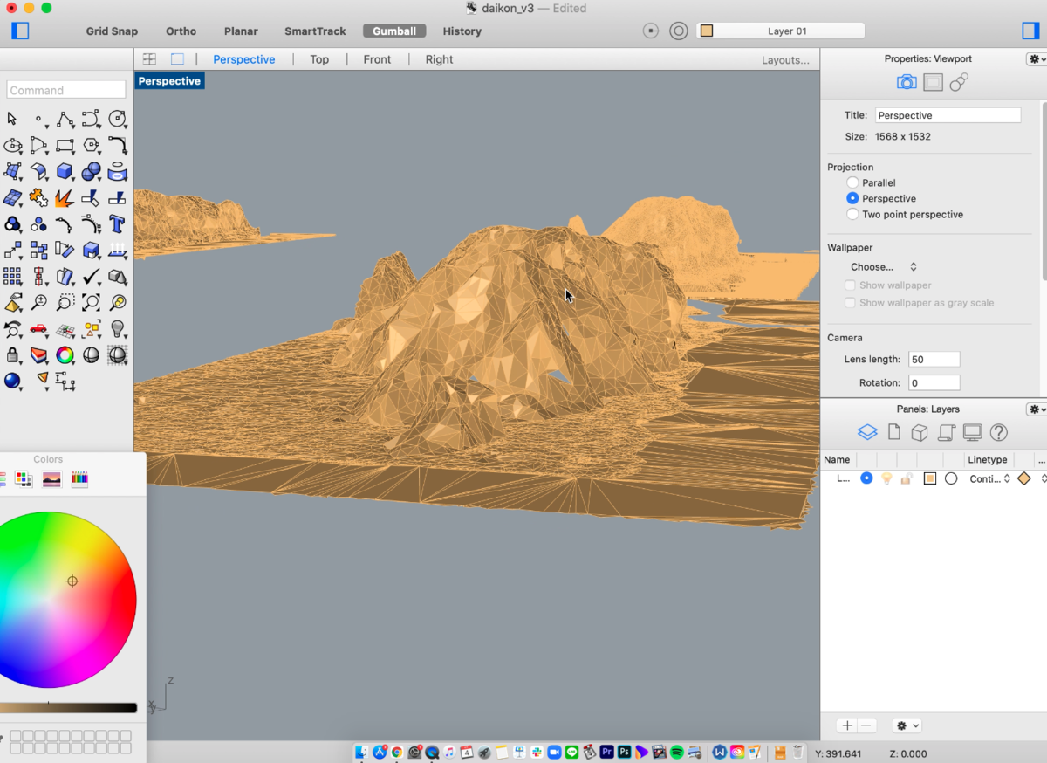The image size is (1047, 763).
Task: Open the Properties panel gear menu
Action: tap(1037, 58)
